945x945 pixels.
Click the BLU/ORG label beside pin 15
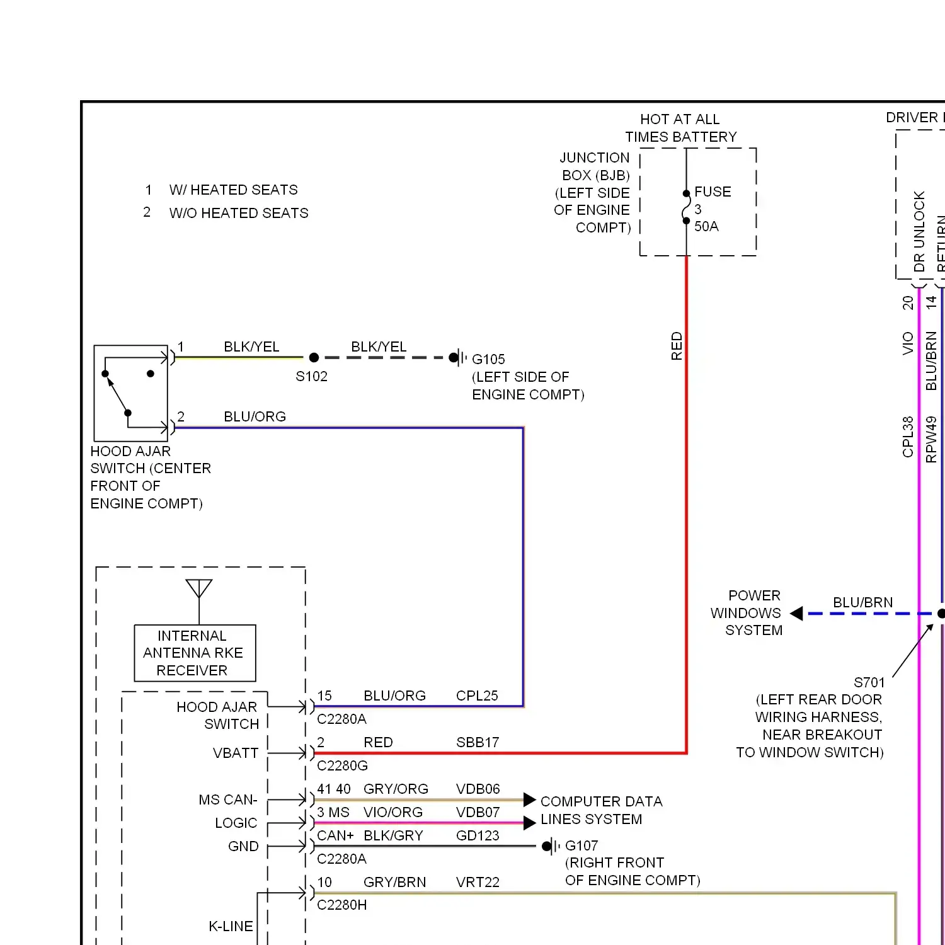[x=394, y=696]
